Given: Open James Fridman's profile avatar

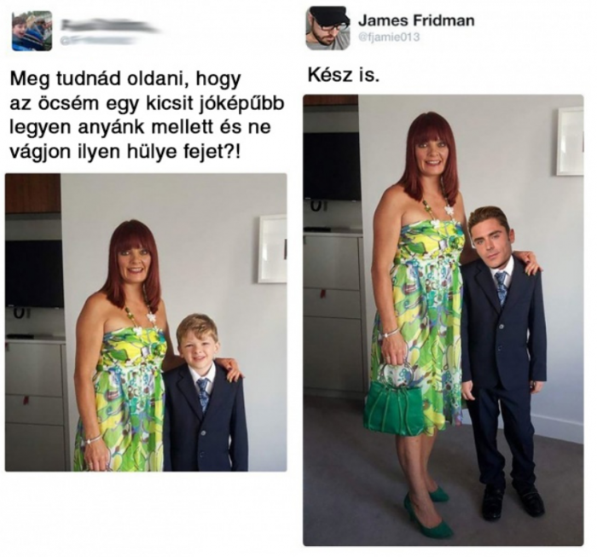Looking at the screenshot, I should [327, 28].
